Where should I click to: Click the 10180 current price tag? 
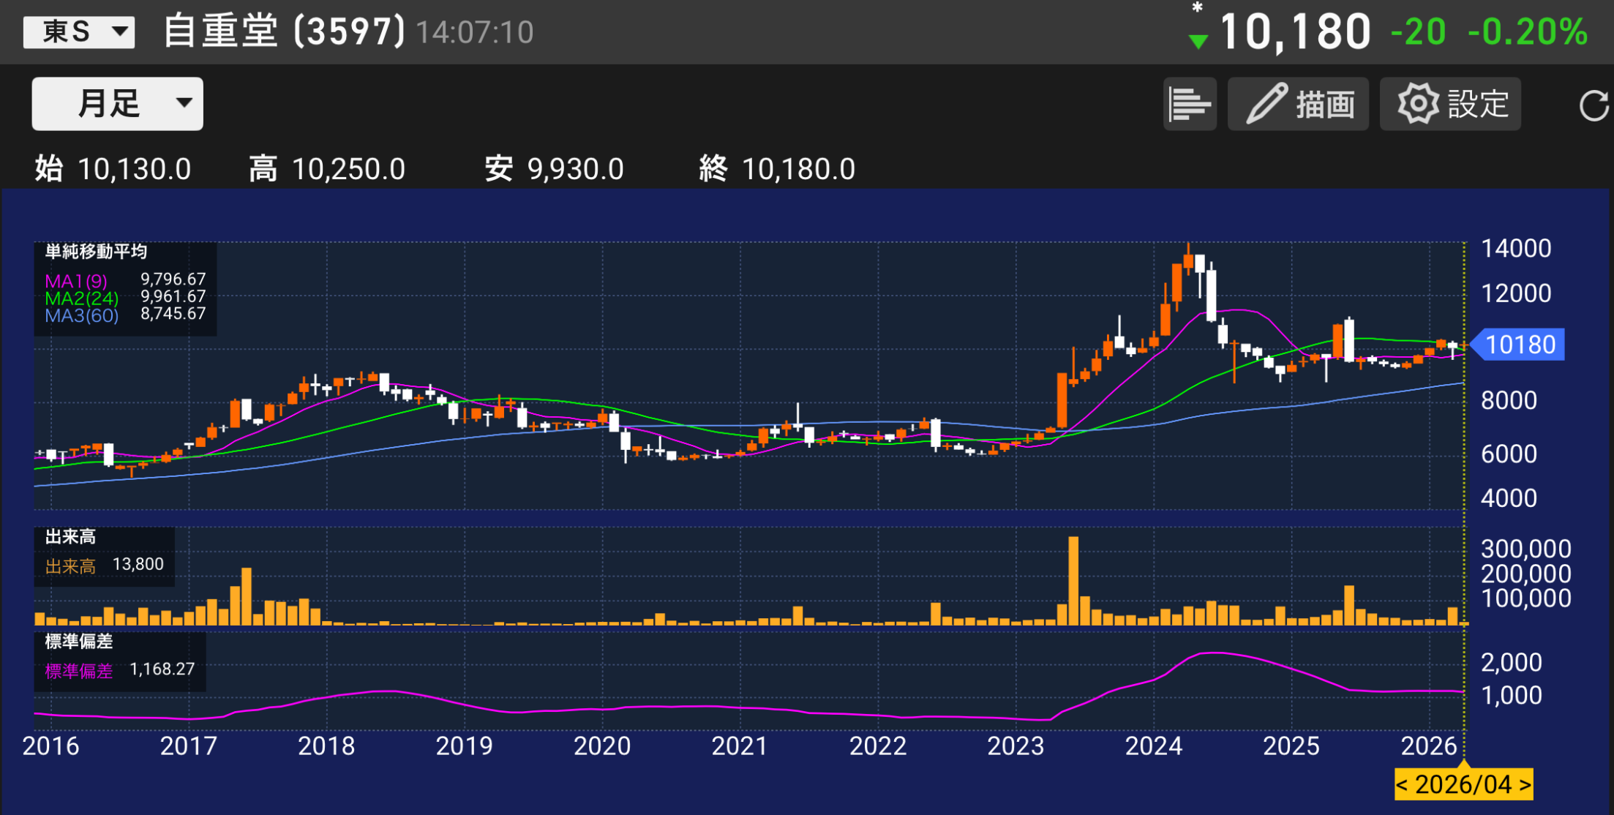(1520, 345)
